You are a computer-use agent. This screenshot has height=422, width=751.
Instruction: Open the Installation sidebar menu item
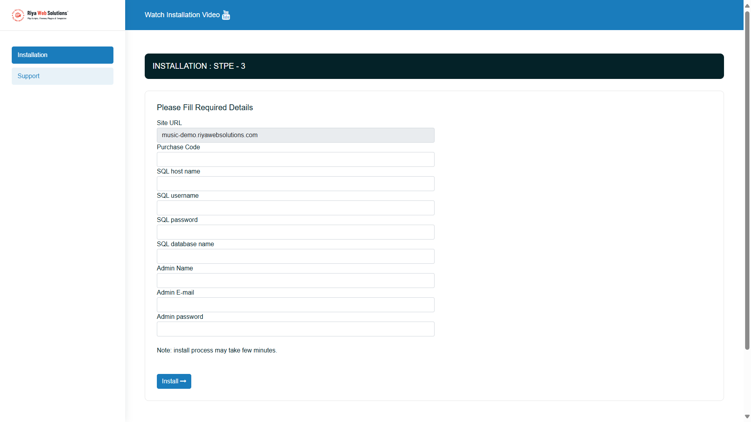pos(63,55)
